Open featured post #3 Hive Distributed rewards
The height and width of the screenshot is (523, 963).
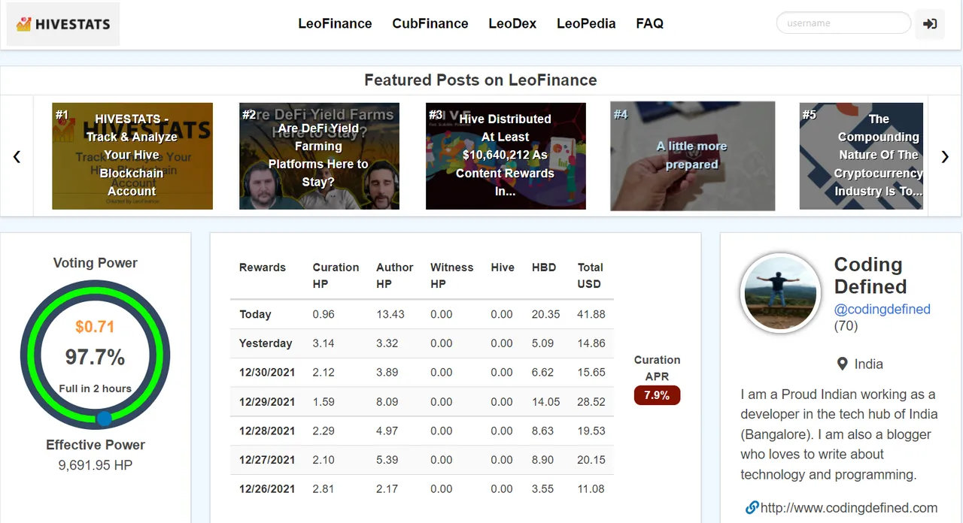(506, 156)
